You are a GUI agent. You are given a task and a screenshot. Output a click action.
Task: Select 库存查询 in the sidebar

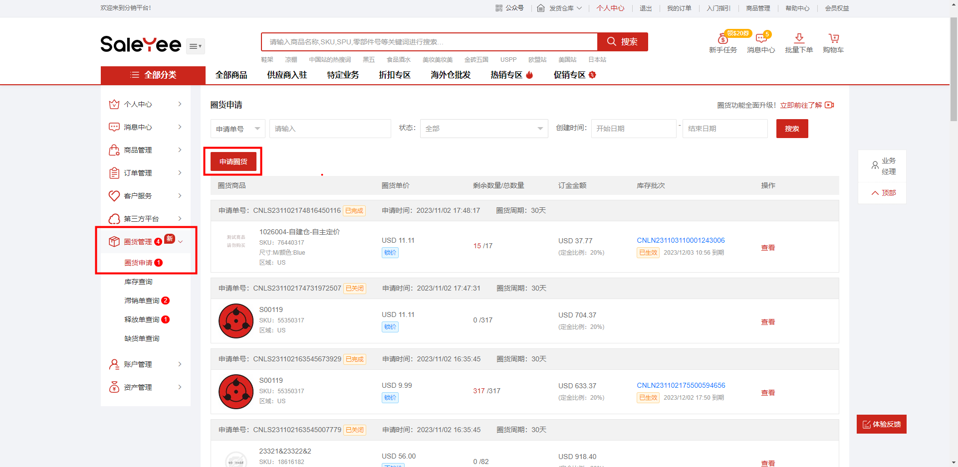138,282
